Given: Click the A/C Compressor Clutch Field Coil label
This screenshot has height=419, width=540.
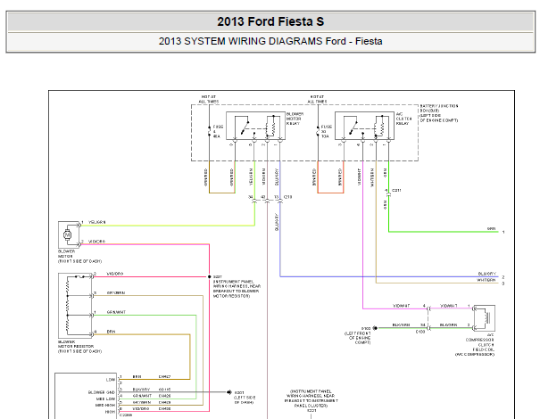Looking at the screenshot, I should 475,344.
